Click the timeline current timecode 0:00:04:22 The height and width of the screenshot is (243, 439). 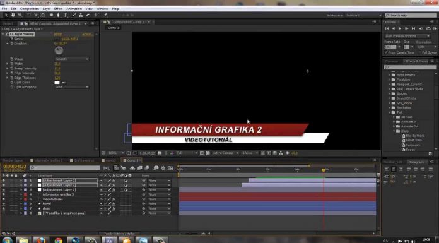[15, 167]
